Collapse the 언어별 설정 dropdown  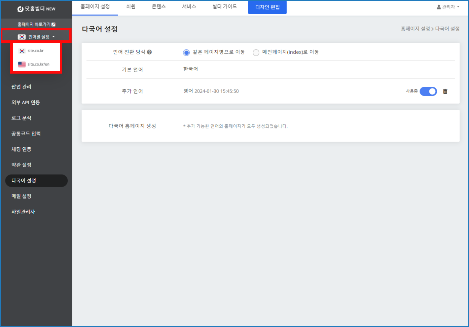pyautogui.click(x=53, y=37)
